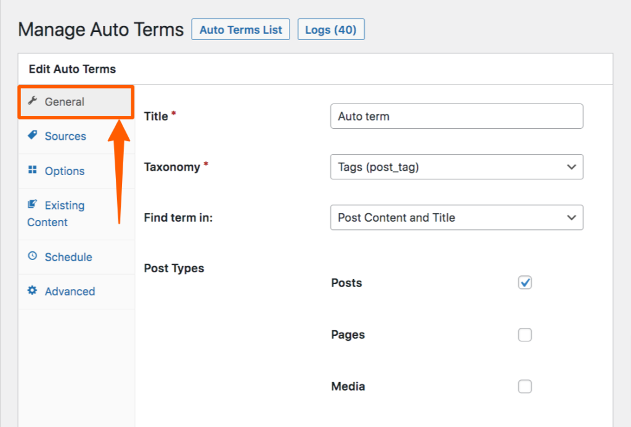The image size is (631, 427).
Task: Click the wrench icon beside General
Action: [33, 100]
